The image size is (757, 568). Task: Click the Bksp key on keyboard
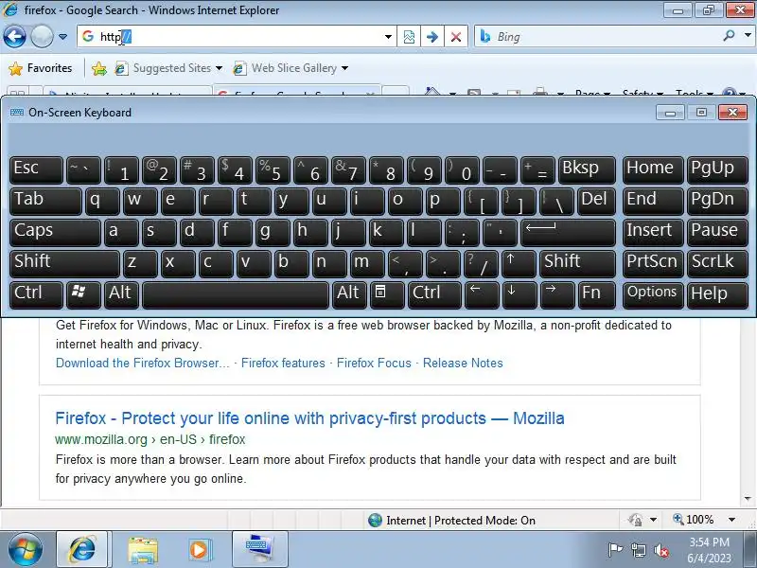point(587,169)
